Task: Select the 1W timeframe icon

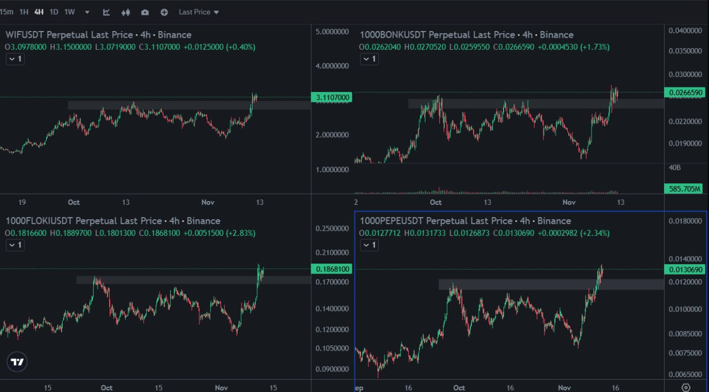Action: tap(69, 12)
